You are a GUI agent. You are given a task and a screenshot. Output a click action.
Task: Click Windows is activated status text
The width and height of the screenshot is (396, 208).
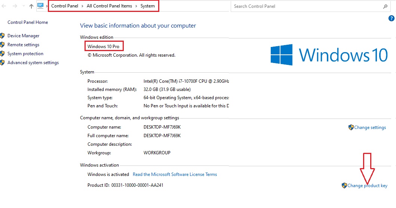(108, 174)
